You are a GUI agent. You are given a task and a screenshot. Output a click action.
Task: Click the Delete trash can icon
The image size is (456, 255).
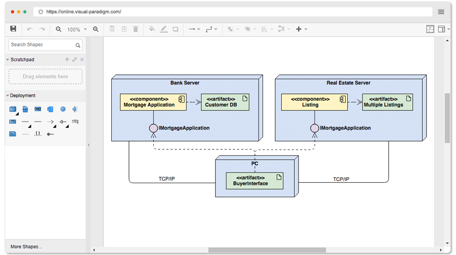(136, 29)
